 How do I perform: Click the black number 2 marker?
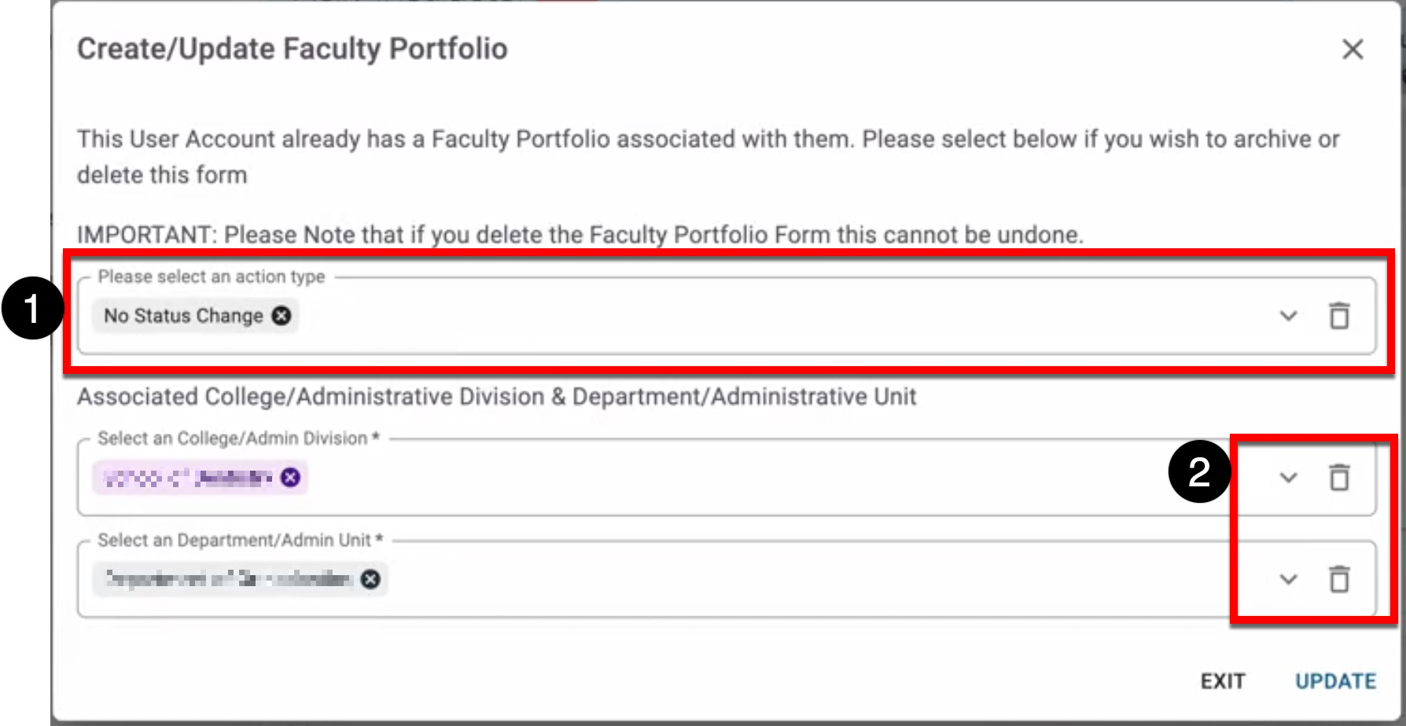(x=1199, y=471)
